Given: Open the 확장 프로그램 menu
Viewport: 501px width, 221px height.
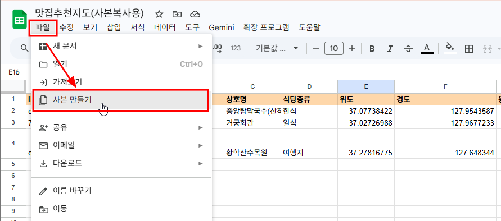Looking at the screenshot, I should click(266, 27).
